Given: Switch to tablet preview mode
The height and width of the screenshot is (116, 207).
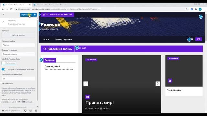Looking at the screenshot, I should point(30,111).
